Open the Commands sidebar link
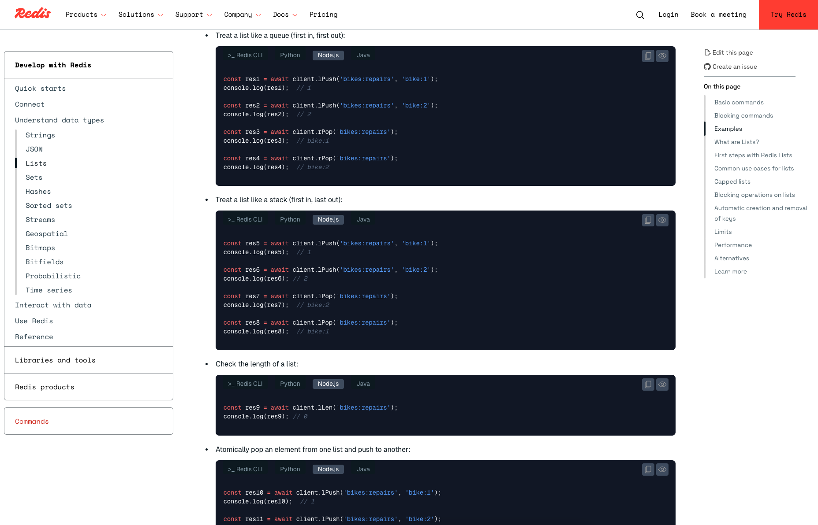The height and width of the screenshot is (525, 818). 32,421
